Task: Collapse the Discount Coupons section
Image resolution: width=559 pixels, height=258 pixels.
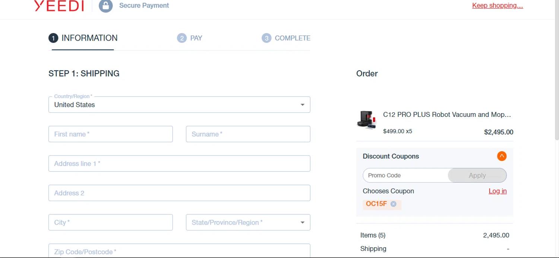Action: click(502, 156)
